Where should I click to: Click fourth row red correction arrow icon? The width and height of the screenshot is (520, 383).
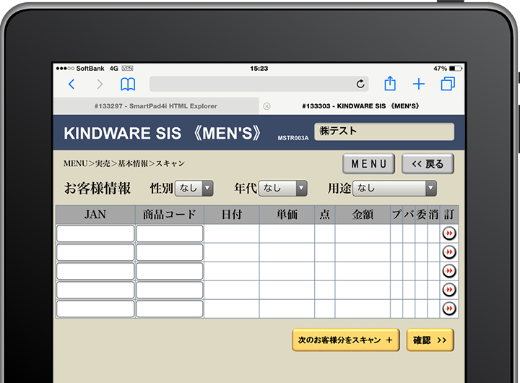(449, 290)
